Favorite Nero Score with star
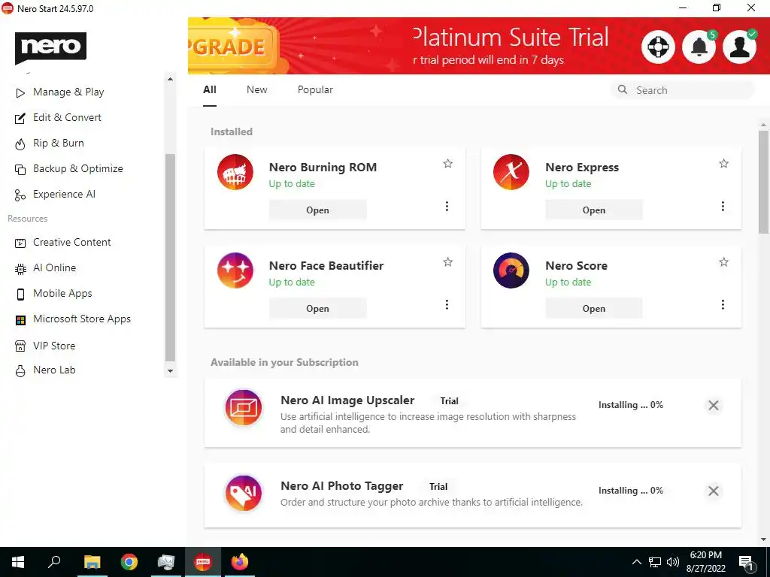The height and width of the screenshot is (577, 770). 724,262
